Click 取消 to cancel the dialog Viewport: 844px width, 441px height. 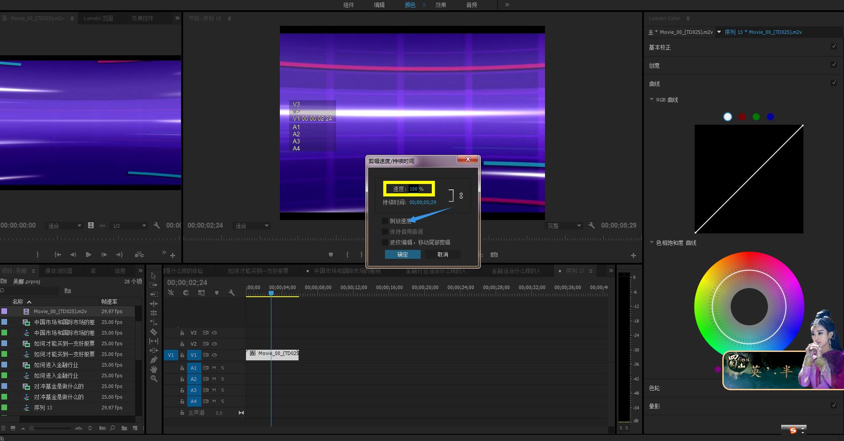point(442,254)
